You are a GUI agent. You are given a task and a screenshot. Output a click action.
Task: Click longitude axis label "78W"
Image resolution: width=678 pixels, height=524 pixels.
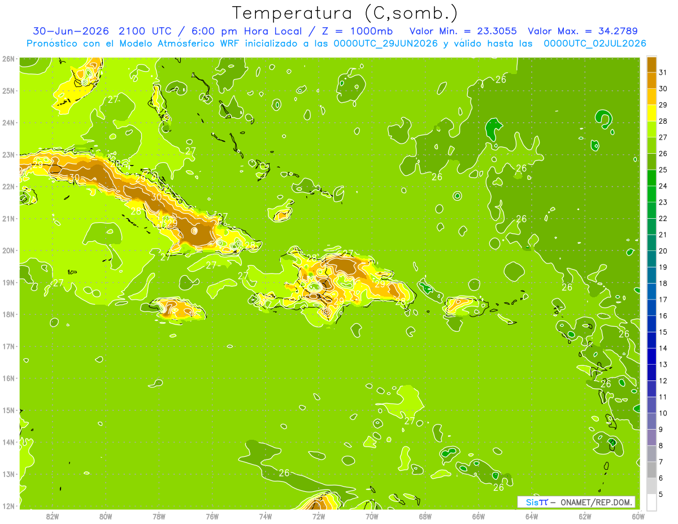click(159, 516)
